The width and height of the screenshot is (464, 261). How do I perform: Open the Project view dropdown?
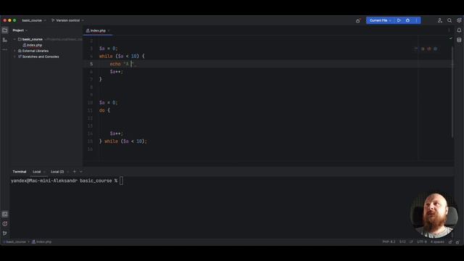point(20,30)
